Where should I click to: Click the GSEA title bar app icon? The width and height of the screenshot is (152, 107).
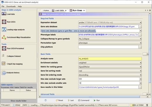pyautogui.click(x=2, y=2)
